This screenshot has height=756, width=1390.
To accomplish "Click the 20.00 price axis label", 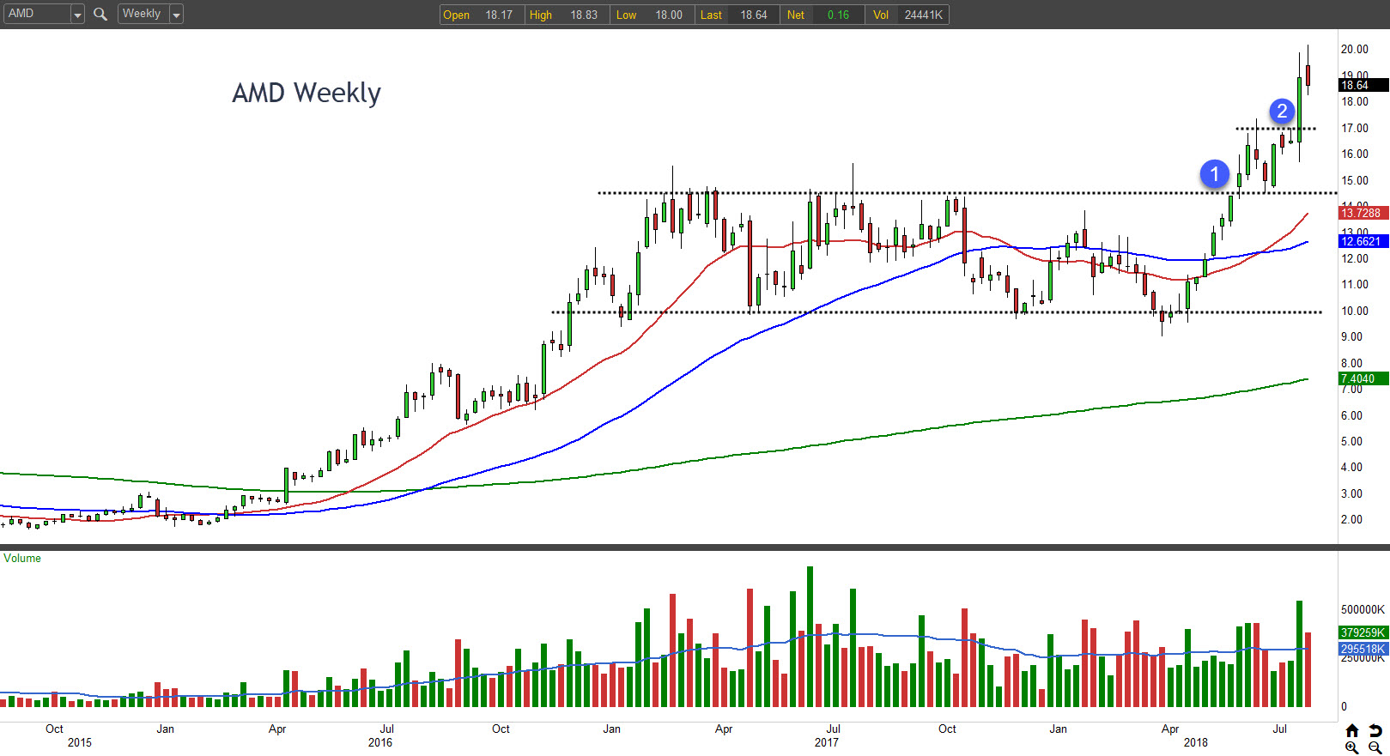I will coord(1355,49).
